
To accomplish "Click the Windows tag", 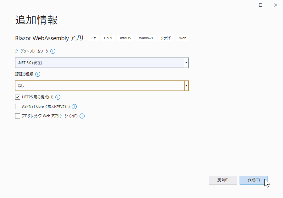I will (146, 38).
